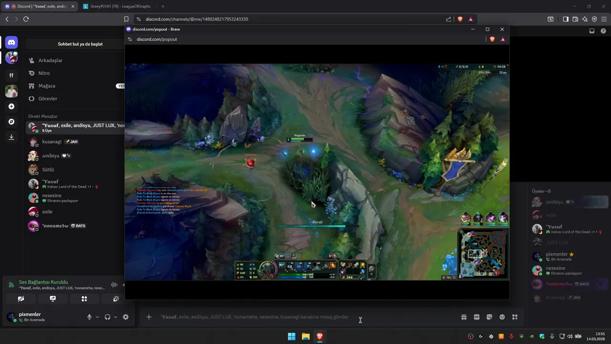Open user settings gear
The image size is (611, 344).
[x=126, y=317]
